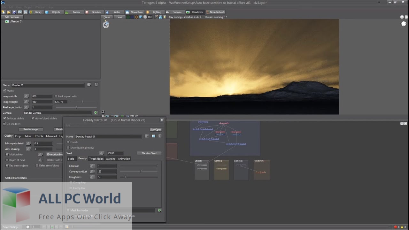409x230 pixels.
Task: Open the Animation tab in Density fractal
Action: click(x=124, y=159)
